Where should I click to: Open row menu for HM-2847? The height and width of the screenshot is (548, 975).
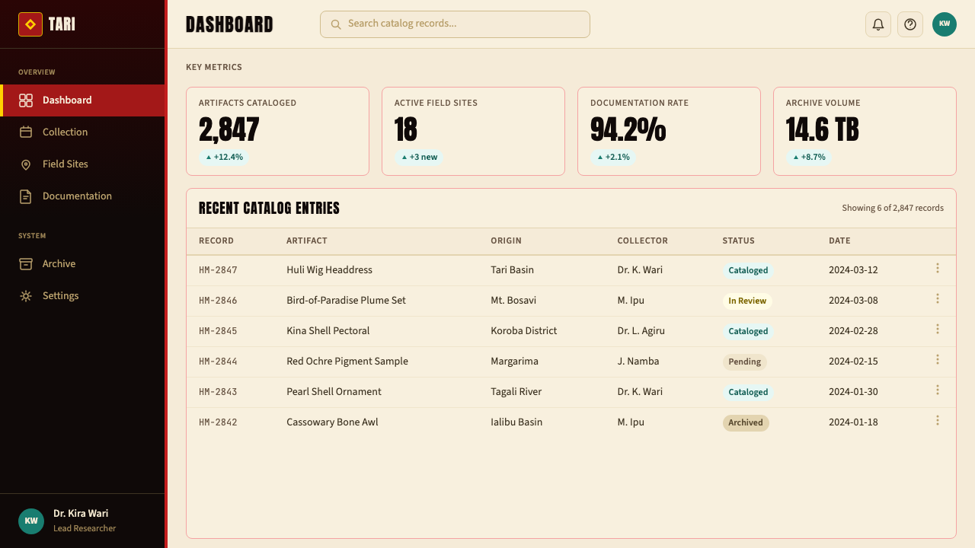click(938, 269)
